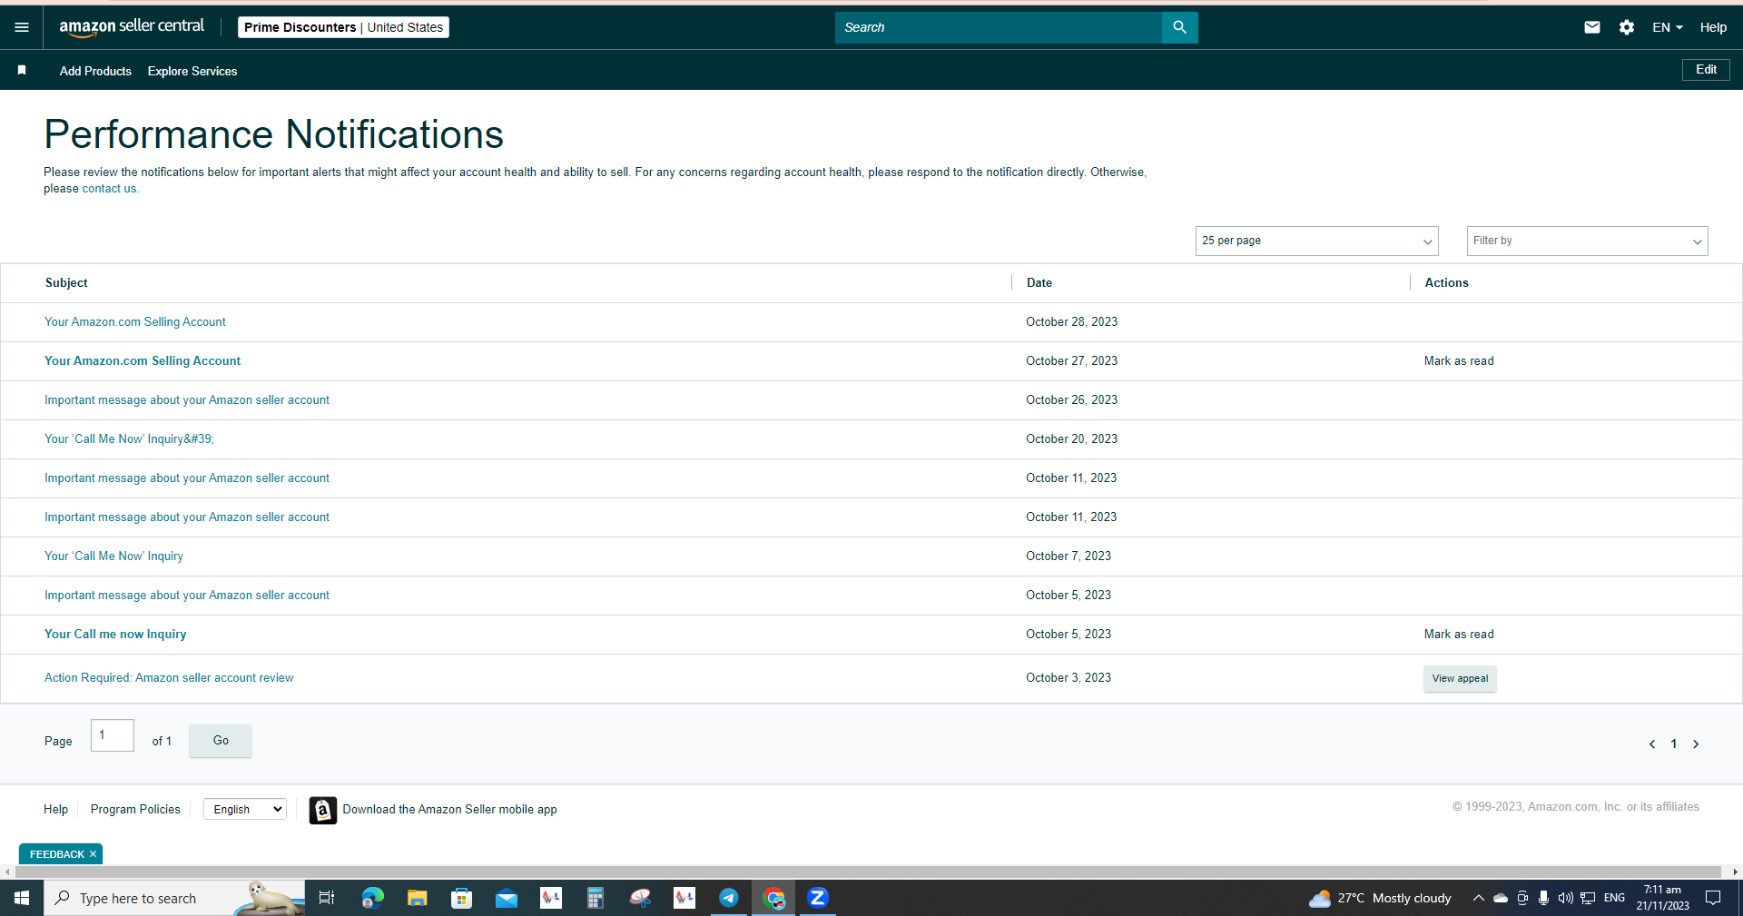Viewport: 1743px width, 916px height.
Task: Click the search magnifier button
Action: [1179, 27]
